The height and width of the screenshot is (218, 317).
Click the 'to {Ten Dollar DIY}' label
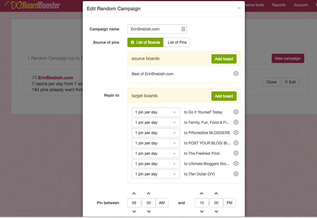199,174
